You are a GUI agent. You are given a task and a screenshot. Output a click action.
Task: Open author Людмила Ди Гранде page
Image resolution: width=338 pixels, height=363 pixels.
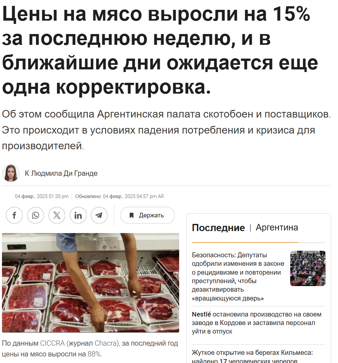pyautogui.click(x=61, y=173)
